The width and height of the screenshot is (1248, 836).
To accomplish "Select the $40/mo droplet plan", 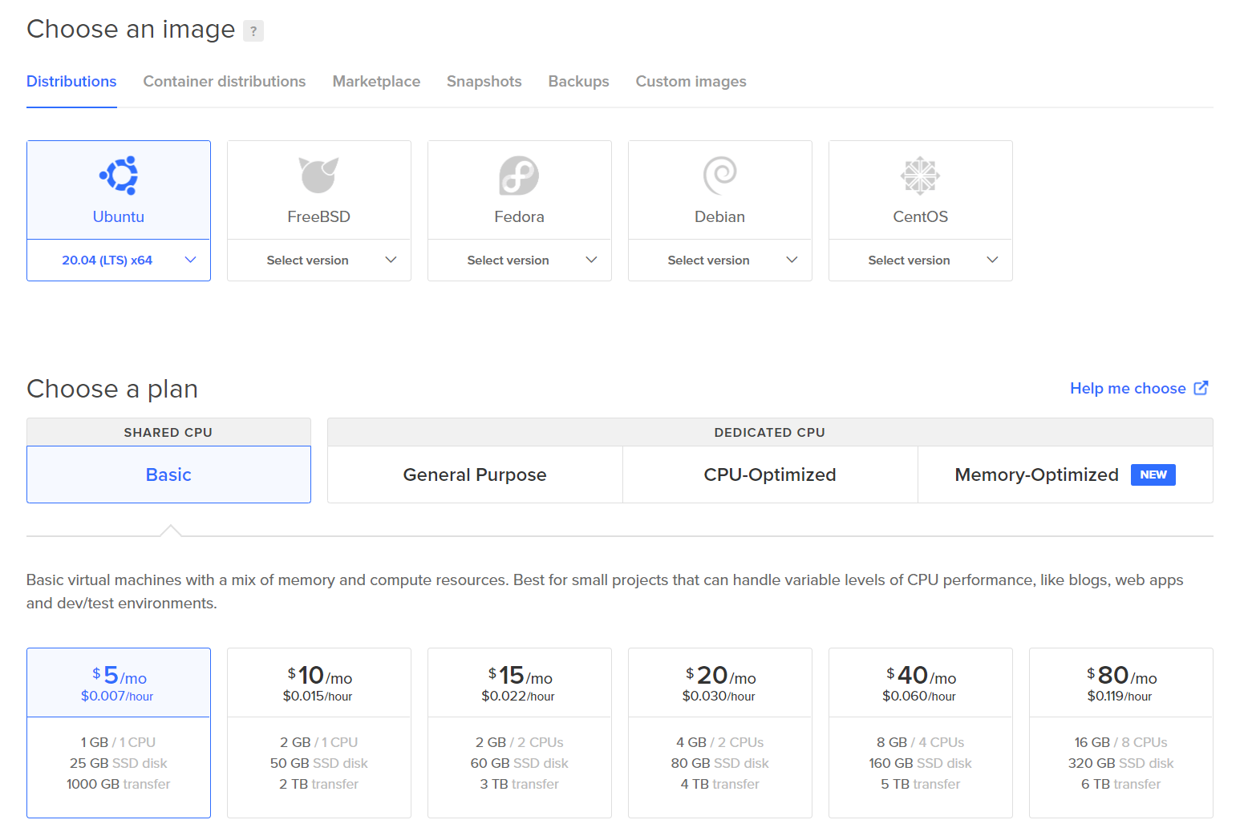I will click(921, 733).
